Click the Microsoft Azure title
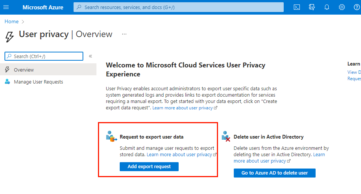 pos(43,7)
